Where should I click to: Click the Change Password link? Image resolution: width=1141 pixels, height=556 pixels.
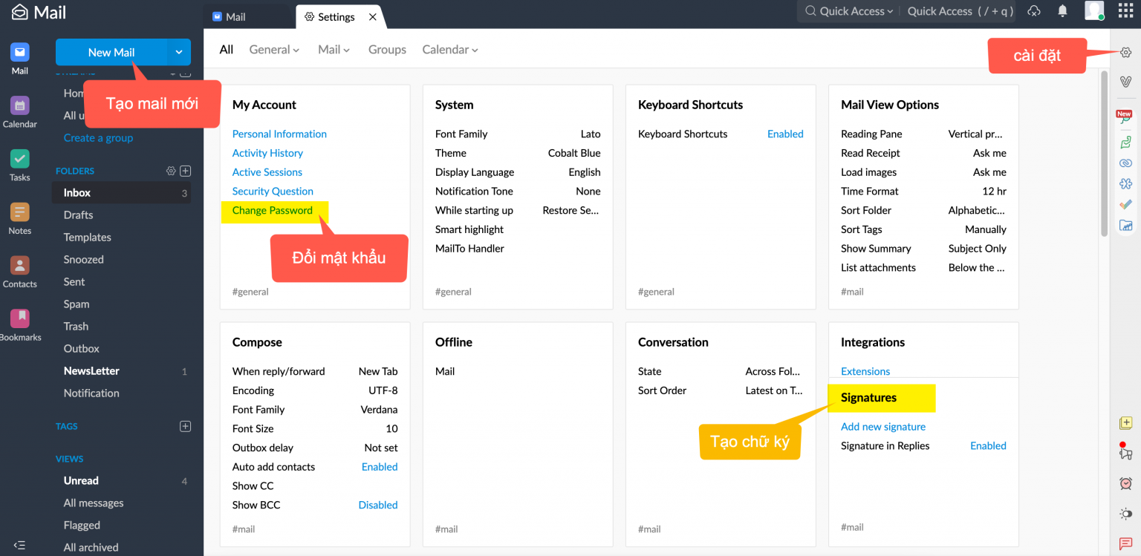pos(273,211)
